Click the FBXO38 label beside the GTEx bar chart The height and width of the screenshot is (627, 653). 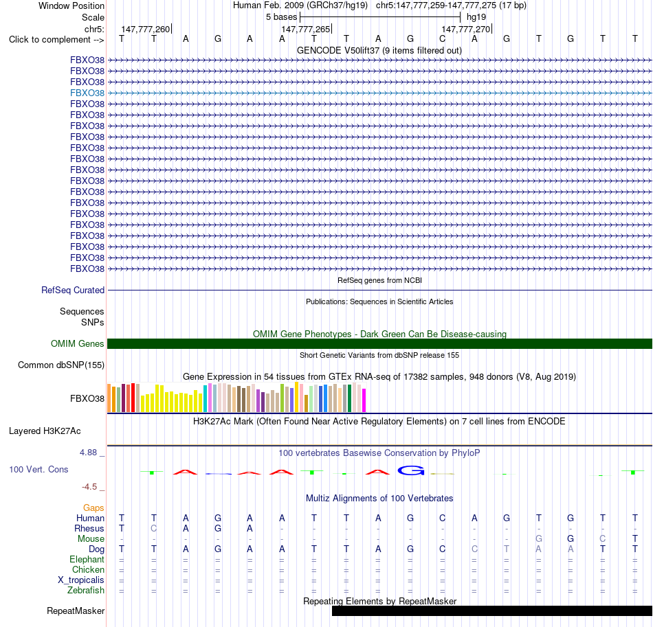pyautogui.click(x=87, y=398)
